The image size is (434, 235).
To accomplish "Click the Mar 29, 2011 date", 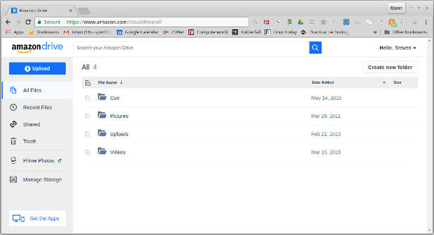I will 326,116.
